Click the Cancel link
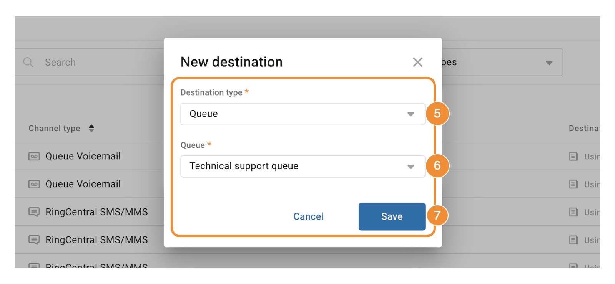This screenshot has height=284, width=615. pyautogui.click(x=308, y=216)
